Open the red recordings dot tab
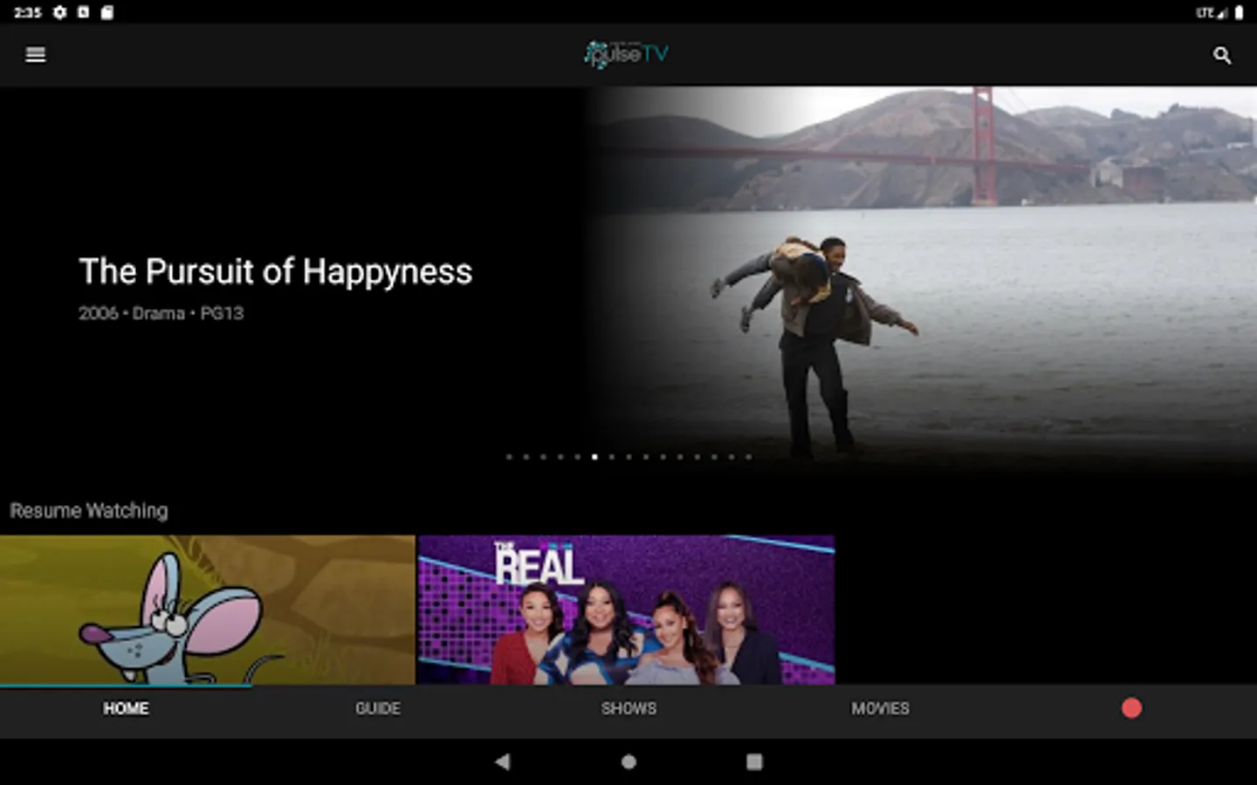The height and width of the screenshot is (785, 1257). (1131, 708)
